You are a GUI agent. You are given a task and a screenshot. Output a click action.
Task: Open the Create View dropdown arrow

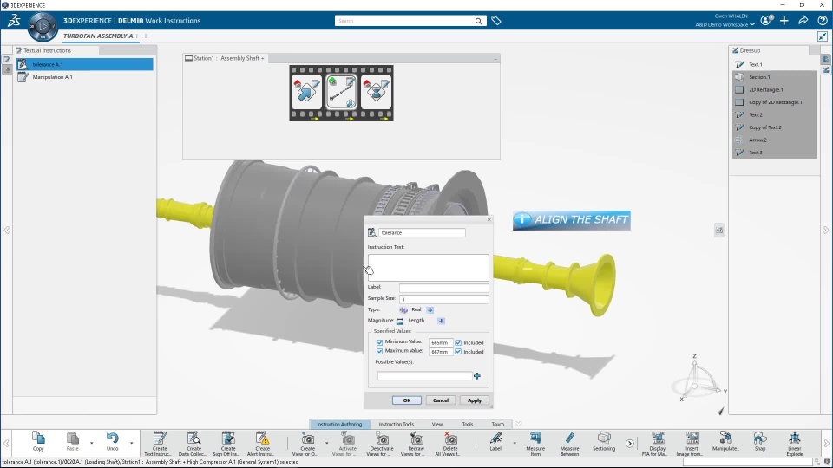point(327,443)
